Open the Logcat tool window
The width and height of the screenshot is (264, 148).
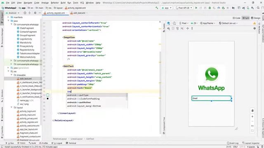click(x=57, y=143)
